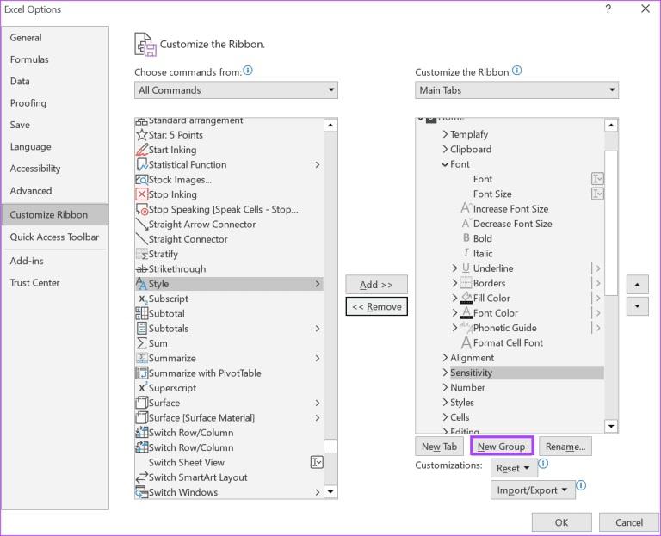Click the Straight Arrow Connector icon

(142, 225)
